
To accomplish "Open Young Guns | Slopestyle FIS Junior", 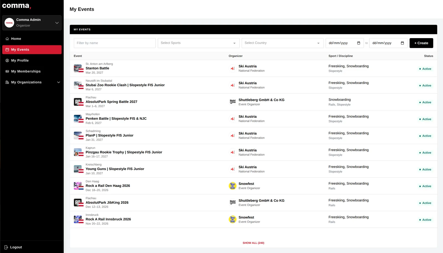I will (115, 169).
